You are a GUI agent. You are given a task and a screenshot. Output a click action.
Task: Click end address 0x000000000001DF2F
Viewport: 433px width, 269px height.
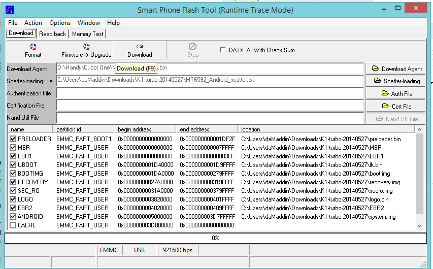coord(208,139)
